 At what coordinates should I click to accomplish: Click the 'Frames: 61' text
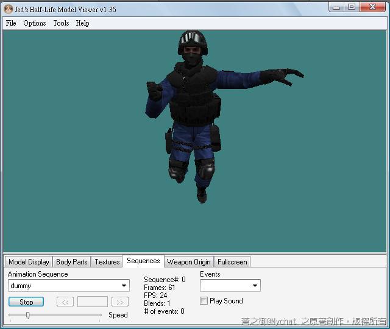(160, 288)
